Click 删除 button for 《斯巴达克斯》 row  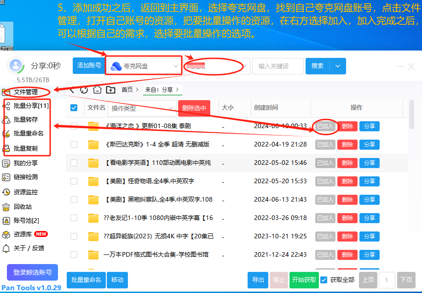pyautogui.click(x=347, y=145)
